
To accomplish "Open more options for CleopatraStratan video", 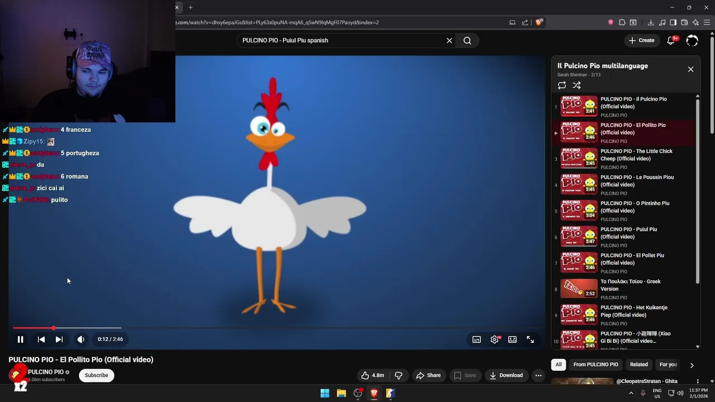I will [698, 381].
